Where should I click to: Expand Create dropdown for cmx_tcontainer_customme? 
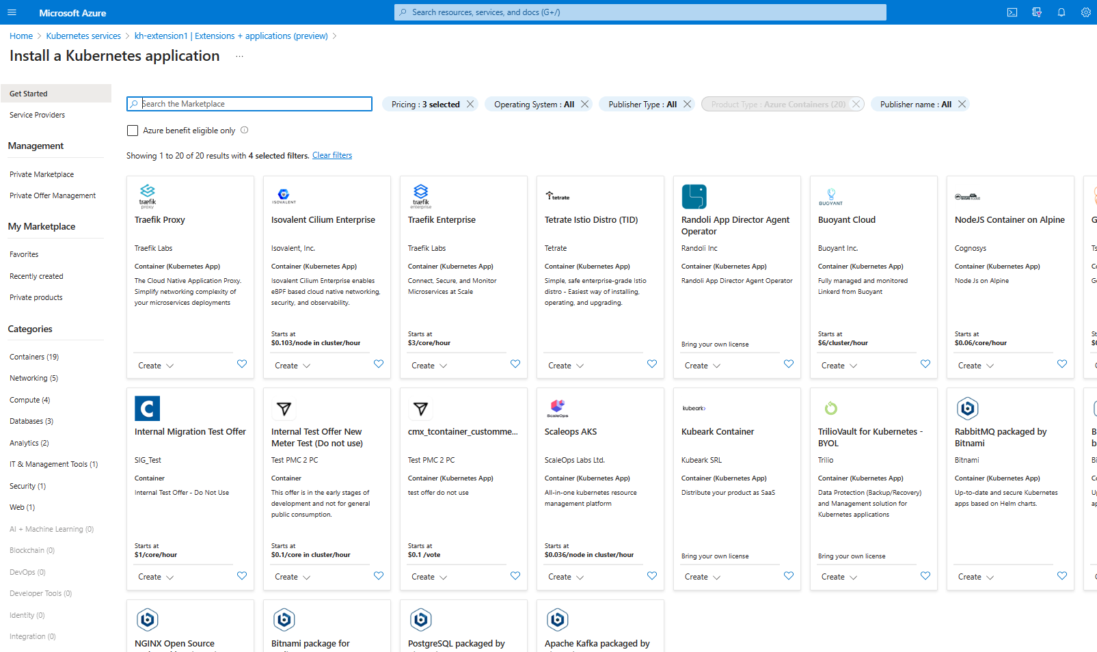(x=429, y=577)
